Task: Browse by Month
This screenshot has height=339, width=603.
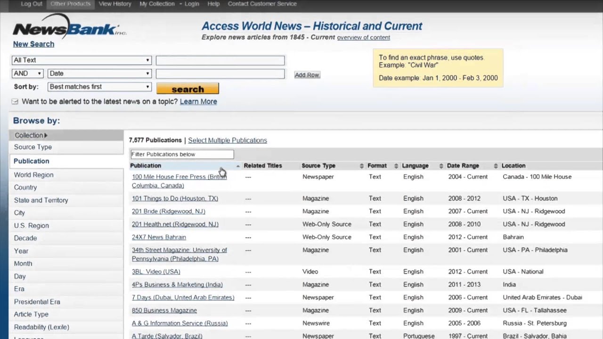Action: (x=23, y=264)
